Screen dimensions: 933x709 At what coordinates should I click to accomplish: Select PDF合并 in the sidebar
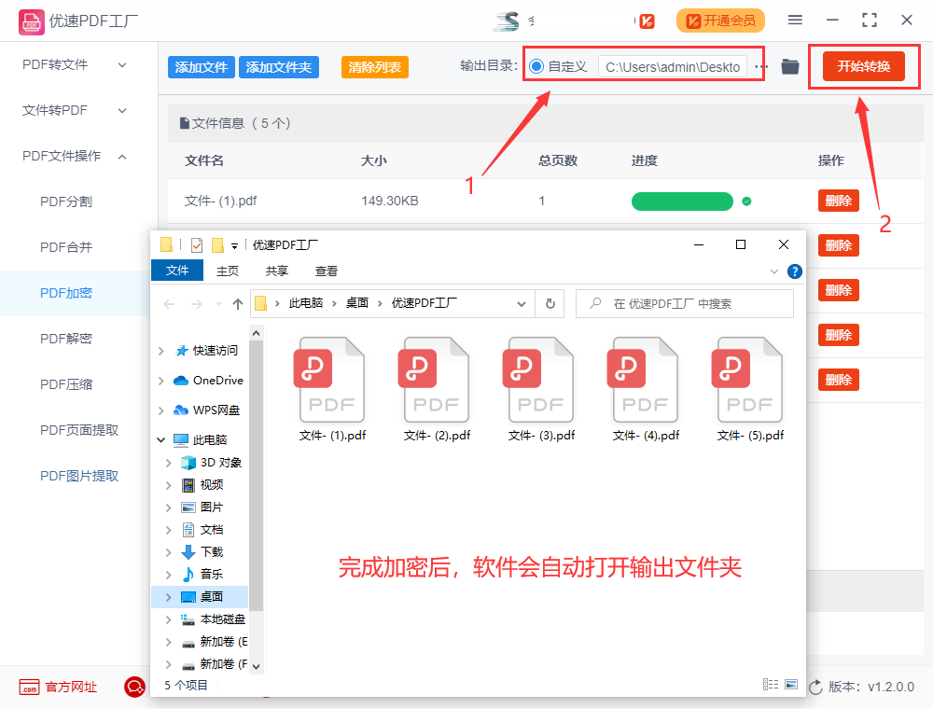66,247
